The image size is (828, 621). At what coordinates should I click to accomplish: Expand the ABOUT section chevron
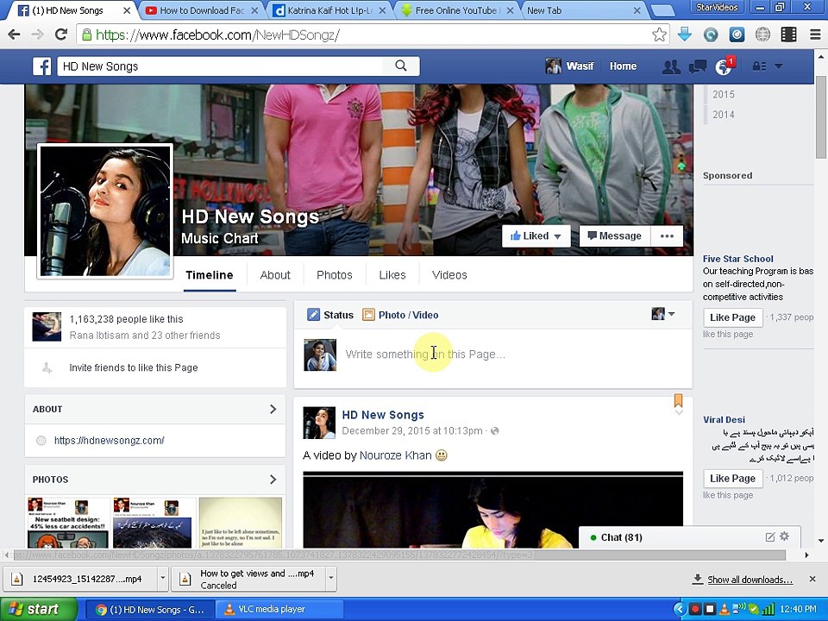pos(273,409)
